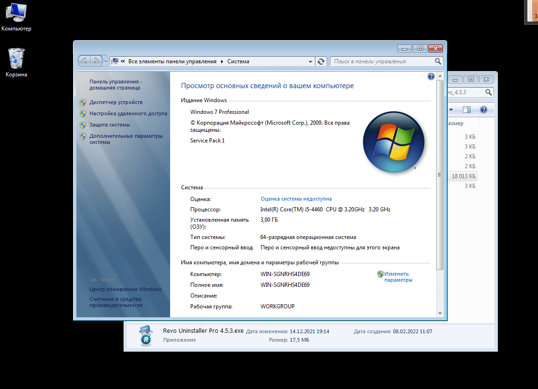538x389 pixels.
Task: Close the background Explorer window
Action: [x=486, y=80]
